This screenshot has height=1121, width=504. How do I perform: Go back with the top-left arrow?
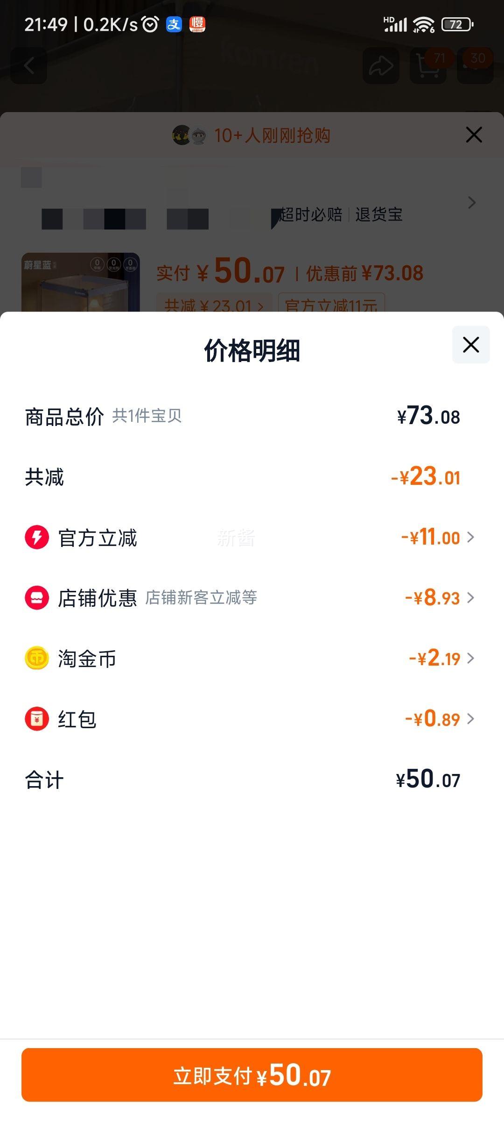tap(29, 66)
